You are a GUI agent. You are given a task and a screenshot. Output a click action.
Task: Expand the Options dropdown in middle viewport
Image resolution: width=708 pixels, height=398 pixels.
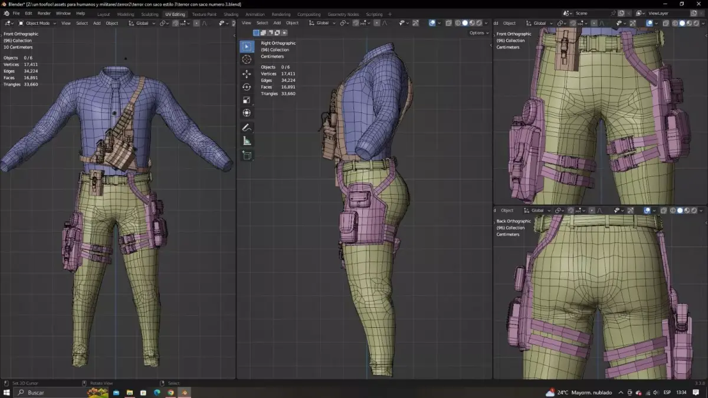pyautogui.click(x=478, y=33)
